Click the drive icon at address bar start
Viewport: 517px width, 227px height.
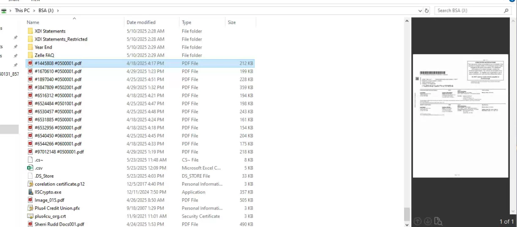(x=4, y=11)
